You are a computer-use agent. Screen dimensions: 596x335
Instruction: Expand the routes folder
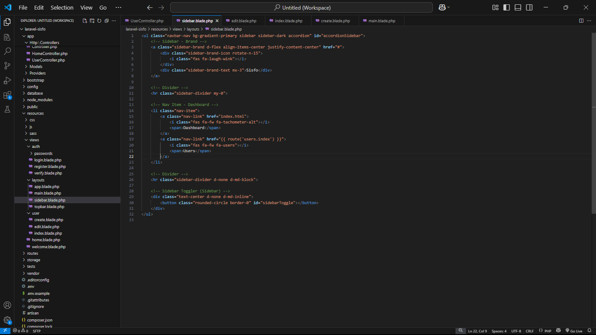32,253
